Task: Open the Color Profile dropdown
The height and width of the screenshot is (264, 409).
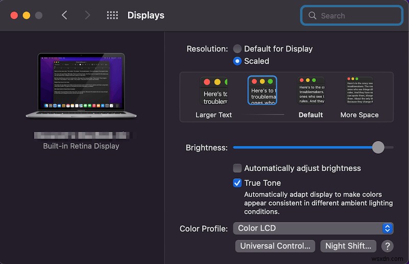Action: [x=313, y=228]
